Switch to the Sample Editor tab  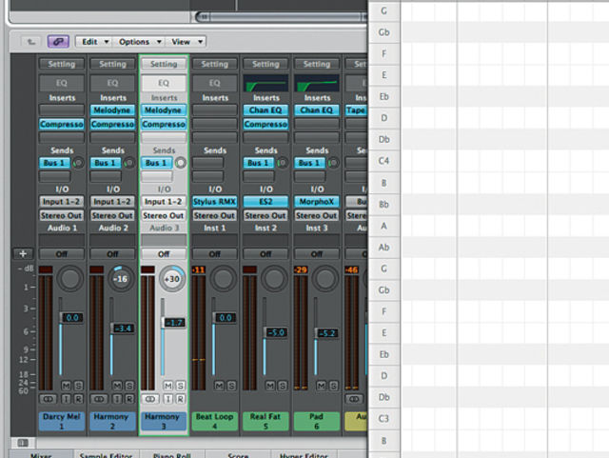[106, 454]
